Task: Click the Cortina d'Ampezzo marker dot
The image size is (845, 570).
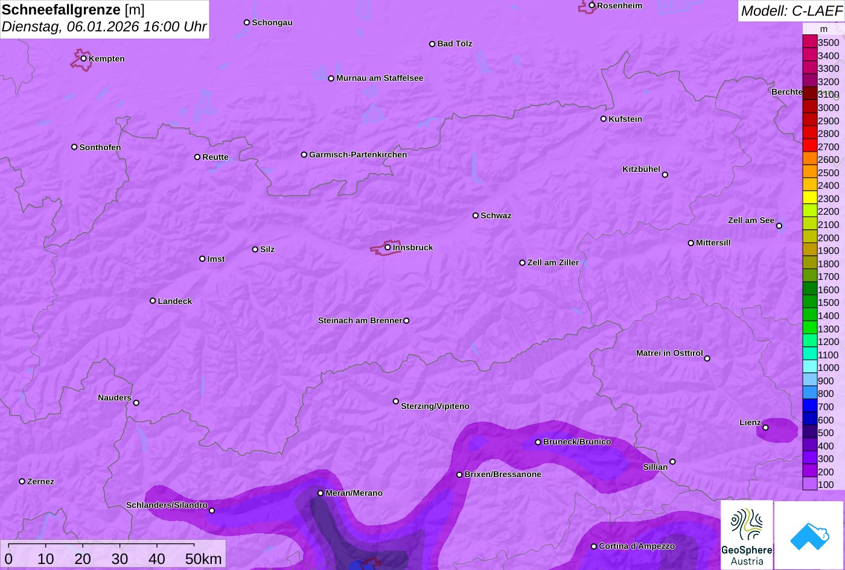Action: pos(594,546)
